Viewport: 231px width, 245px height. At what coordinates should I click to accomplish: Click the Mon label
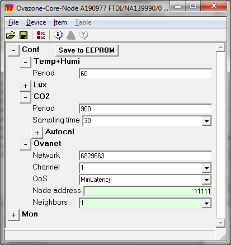pyautogui.click(x=30, y=214)
